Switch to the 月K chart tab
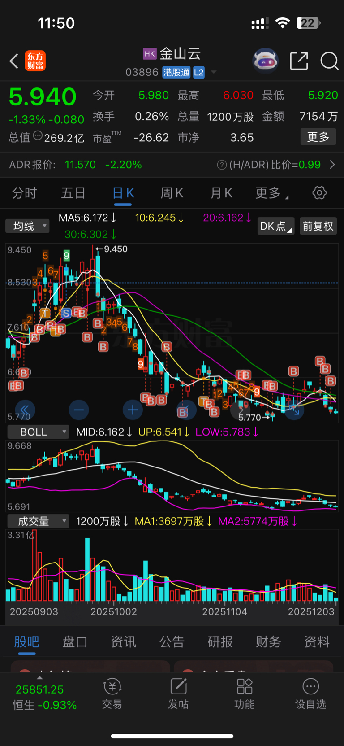344x746 pixels. [x=221, y=193]
